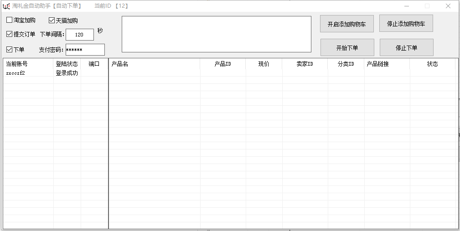Click the 卖家ID column header
Image resolution: width=460 pixels, height=231 pixels.
pos(305,64)
